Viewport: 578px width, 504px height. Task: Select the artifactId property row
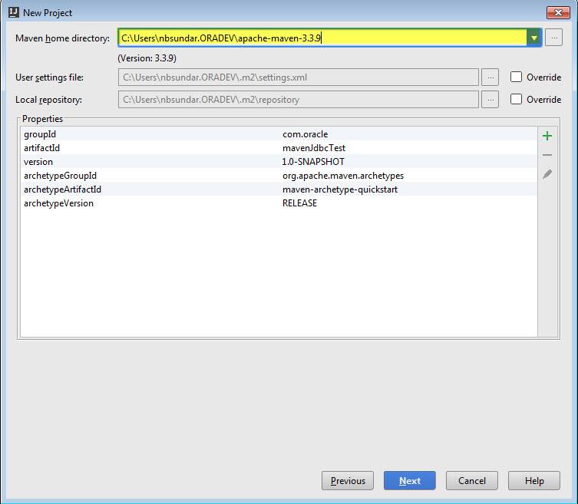(x=279, y=148)
